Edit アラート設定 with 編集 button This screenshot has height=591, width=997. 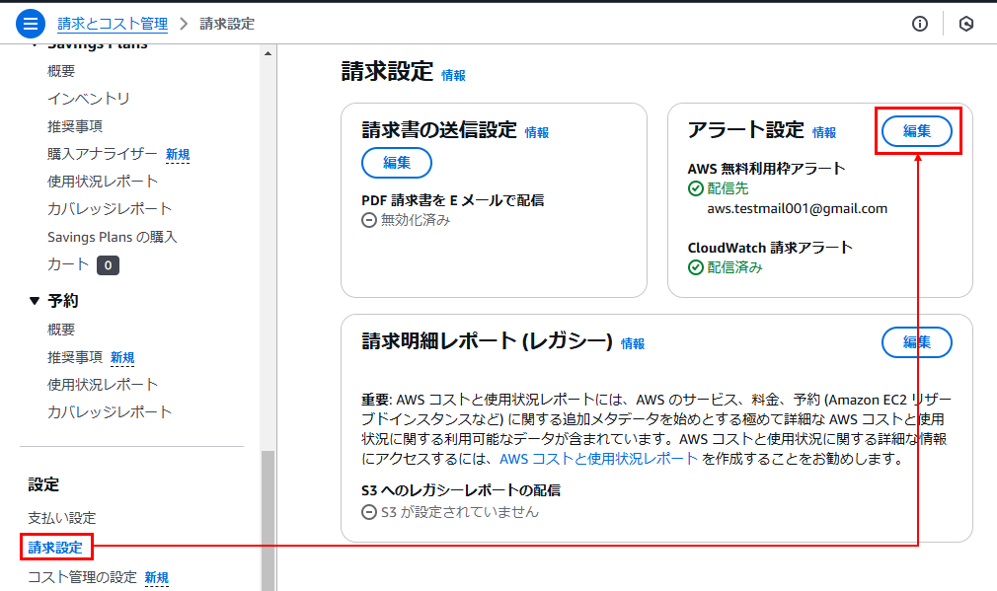coord(917,131)
